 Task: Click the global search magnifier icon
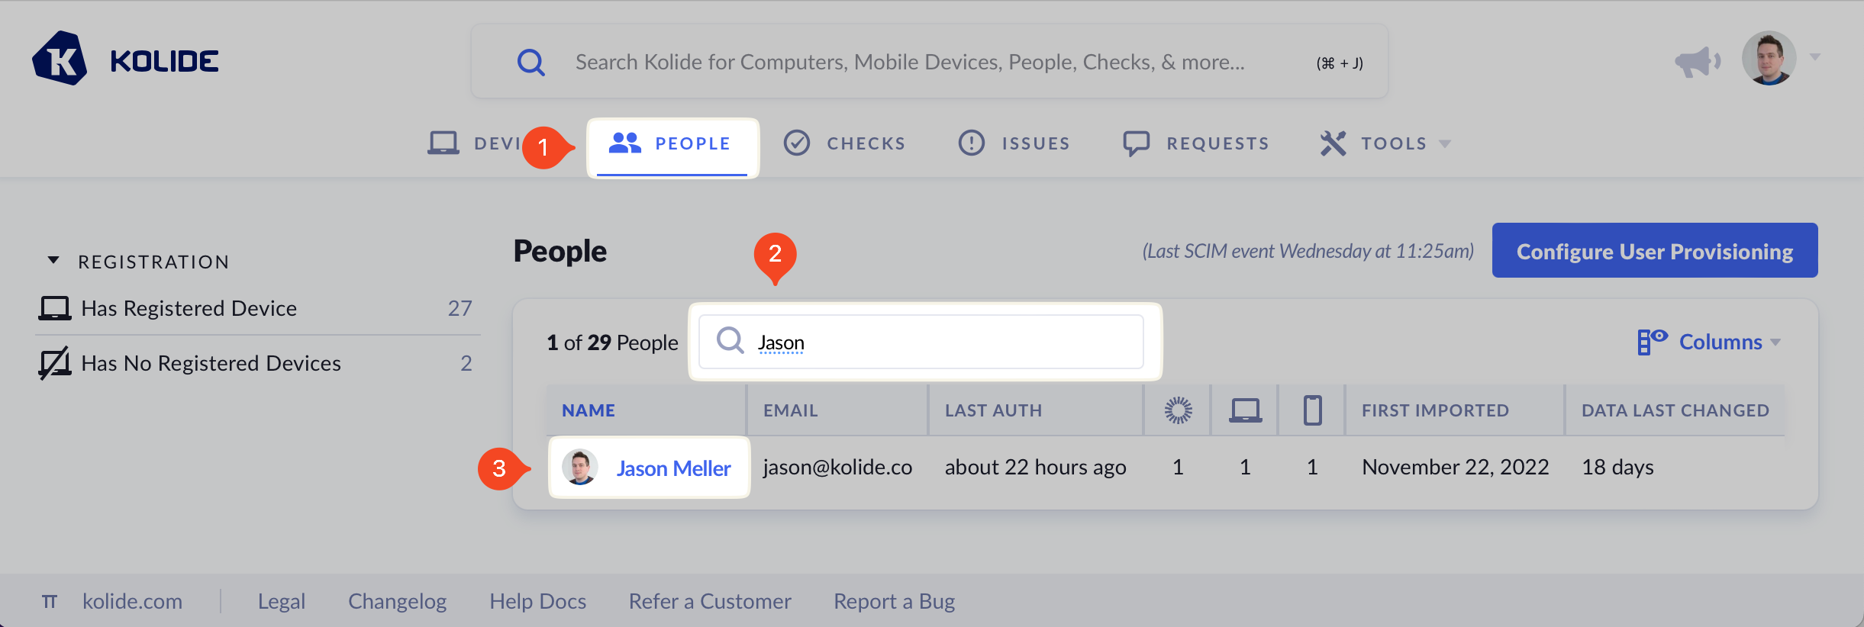tap(530, 62)
